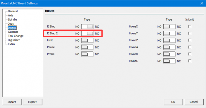Flip the Pause input type switch
This screenshot has height=108, width=206.
click(x=87, y=47)
